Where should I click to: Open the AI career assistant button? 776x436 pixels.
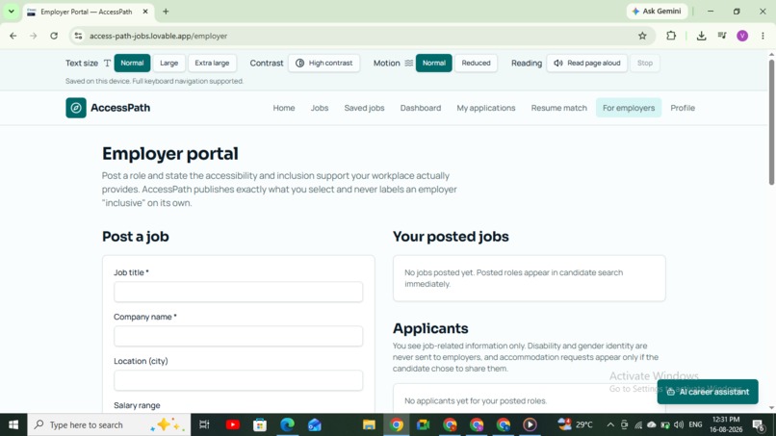click(708, 392)
